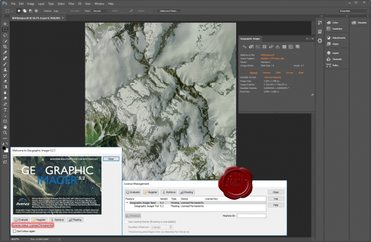Click the foreground color swatch
The image size is (371, 242).
click(x=4, y=148)
